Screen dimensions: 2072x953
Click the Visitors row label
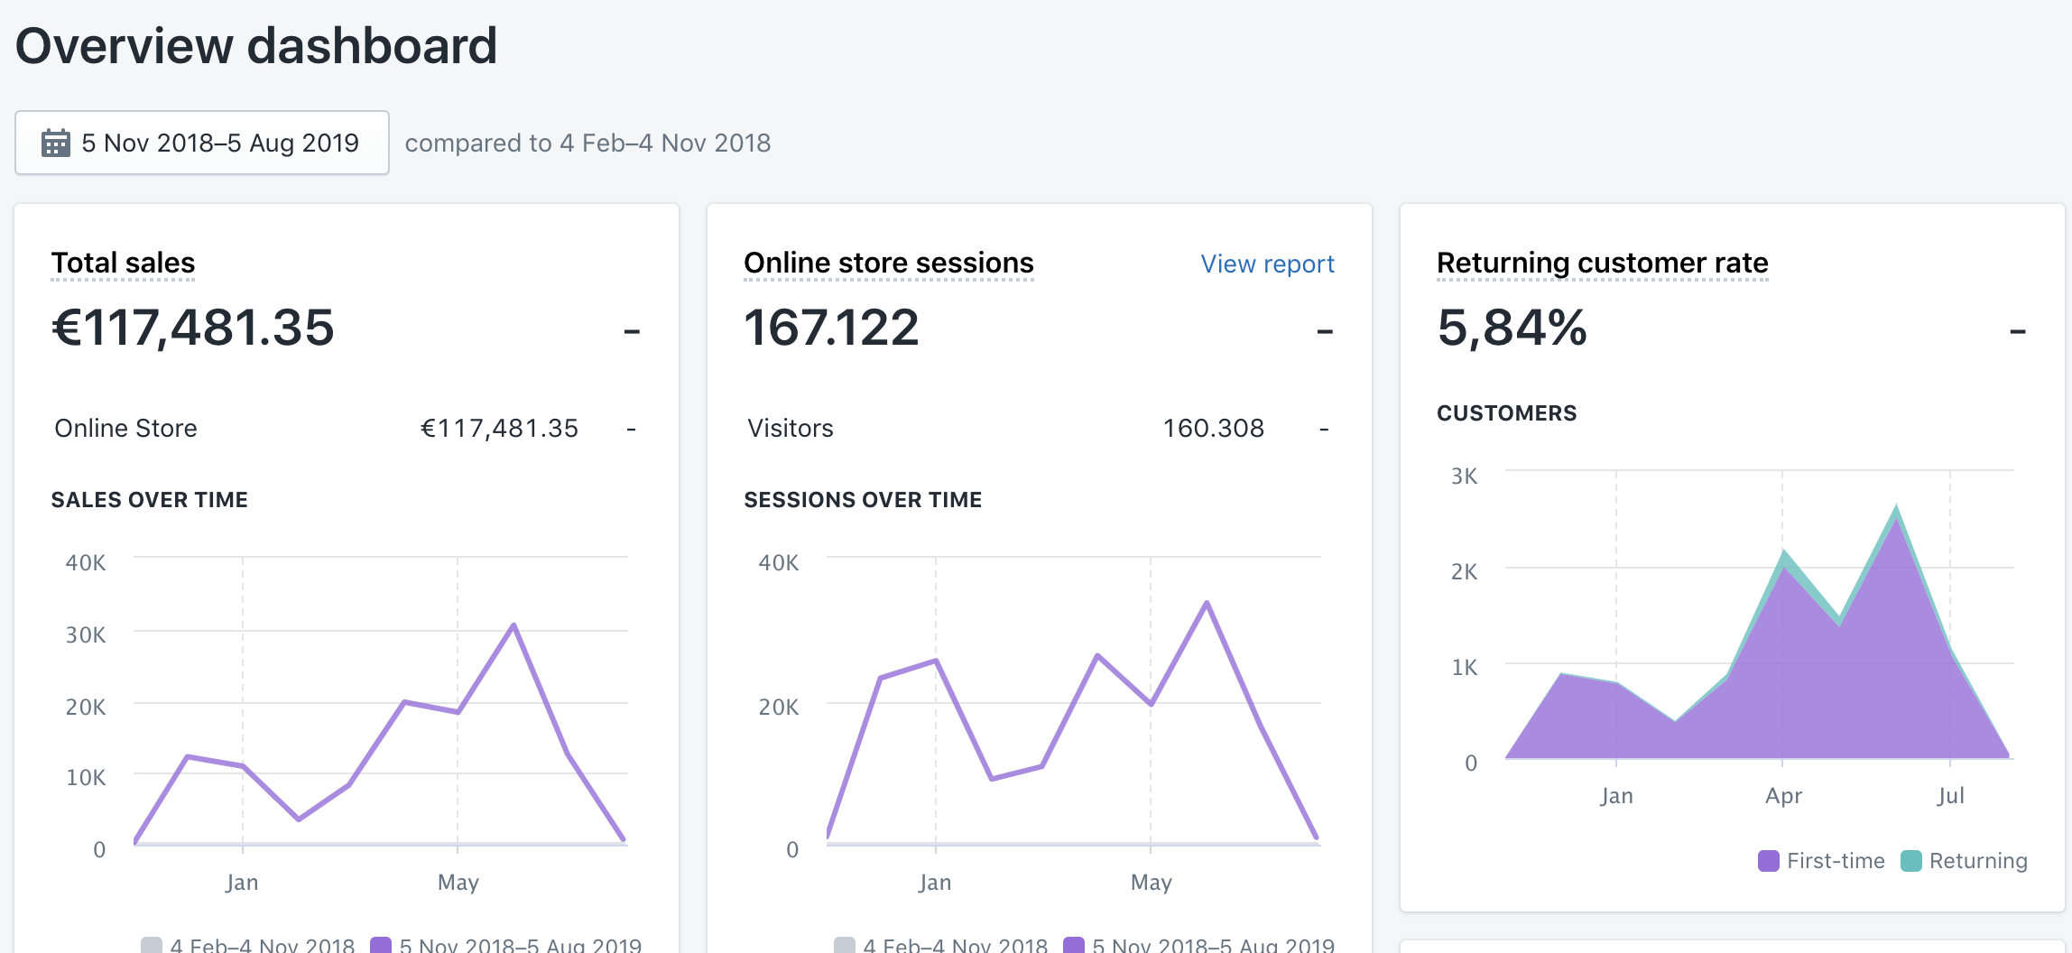791,428
